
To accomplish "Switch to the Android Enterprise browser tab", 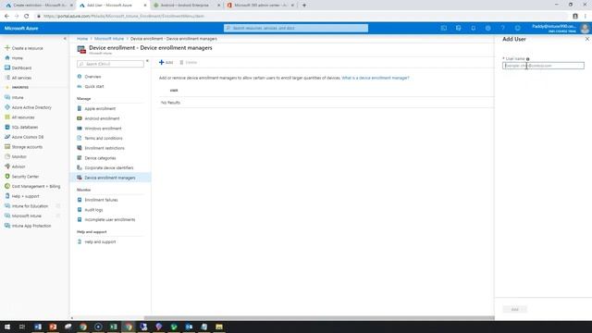I will 187,6.
